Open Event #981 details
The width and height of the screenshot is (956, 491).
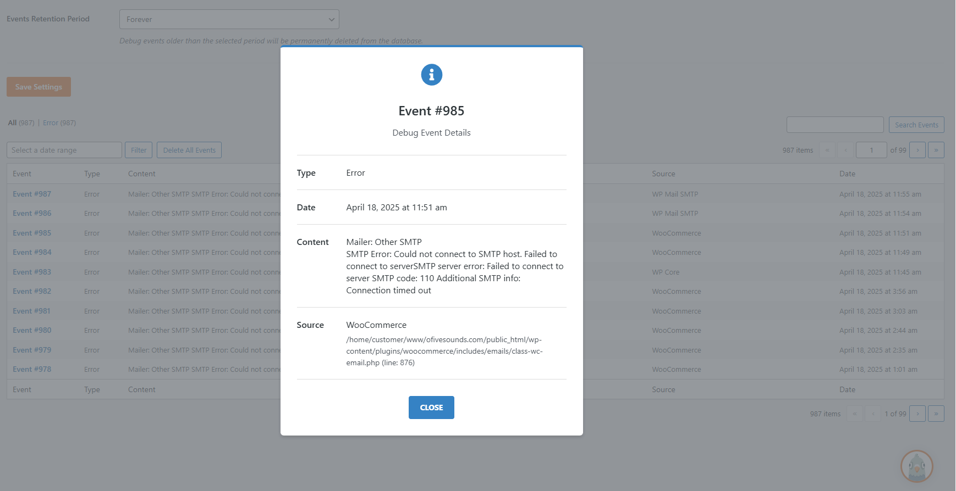coord(31,311)
